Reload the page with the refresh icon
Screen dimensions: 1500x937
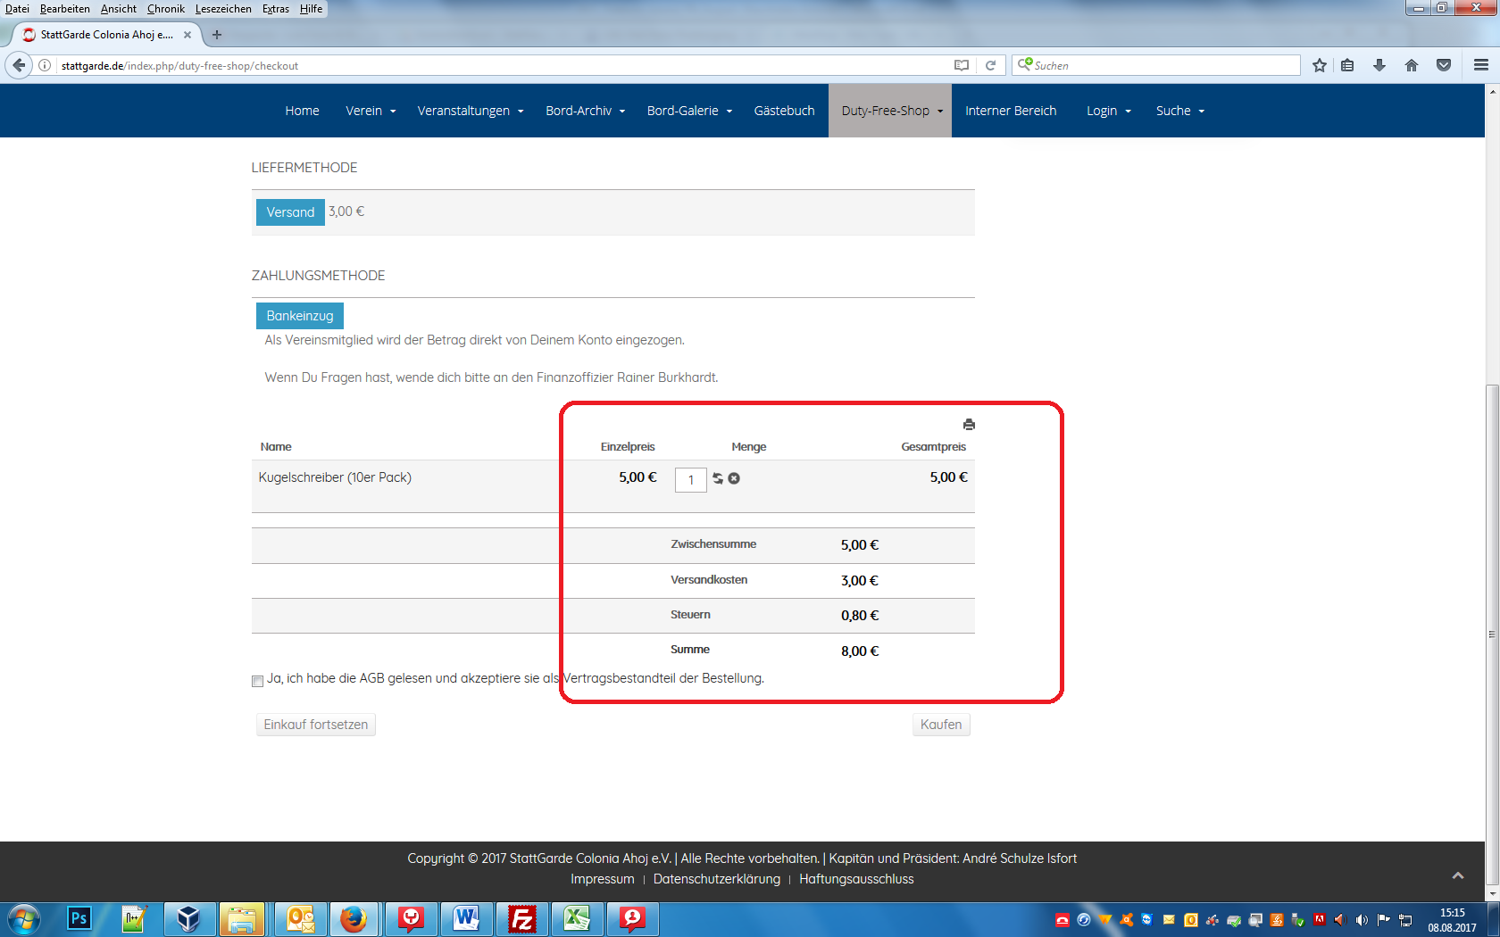[x=990, y=65]
